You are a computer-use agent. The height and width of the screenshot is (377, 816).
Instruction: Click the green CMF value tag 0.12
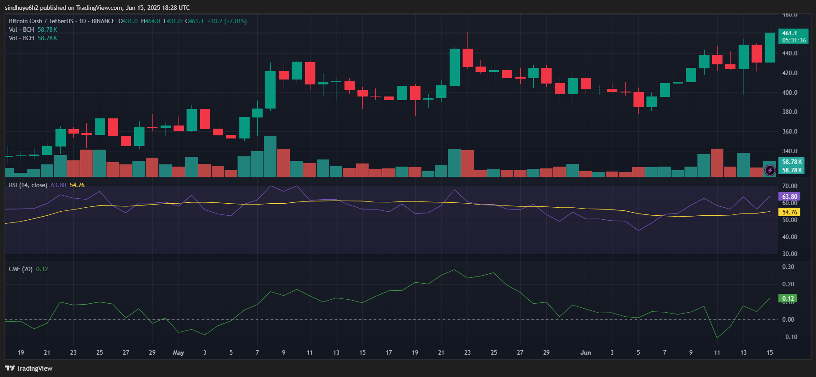tap(788, 298)
